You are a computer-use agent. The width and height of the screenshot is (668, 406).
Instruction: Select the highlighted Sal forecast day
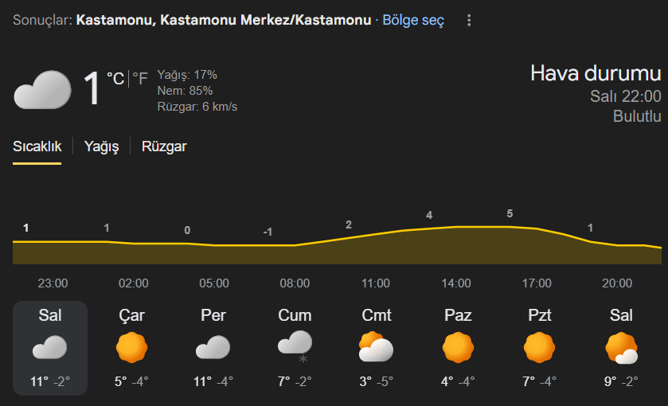click(x=50, y=348)
